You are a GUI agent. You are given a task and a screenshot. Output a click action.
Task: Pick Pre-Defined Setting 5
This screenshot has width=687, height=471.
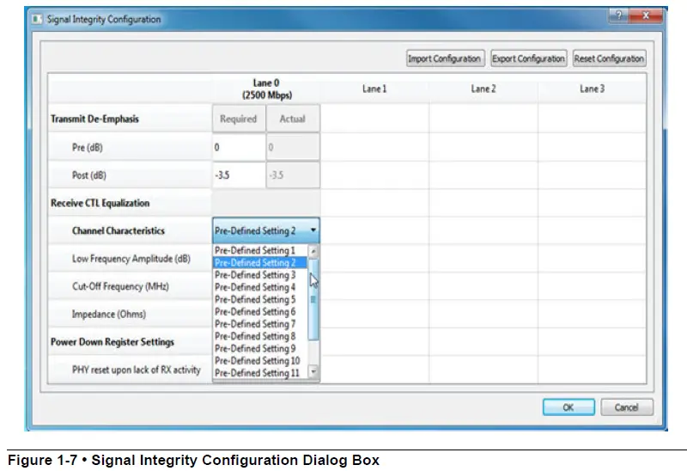260,299
